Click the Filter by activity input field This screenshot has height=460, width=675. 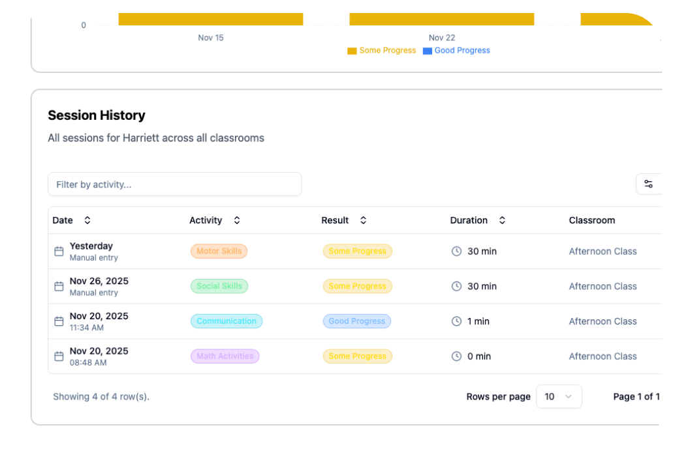coord(174,184)
